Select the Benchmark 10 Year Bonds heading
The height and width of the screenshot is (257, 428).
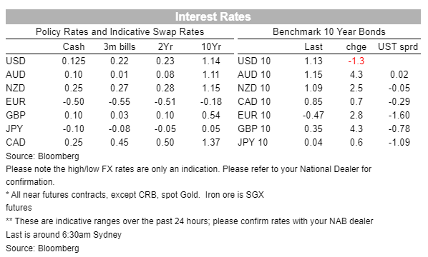[329, 32]
